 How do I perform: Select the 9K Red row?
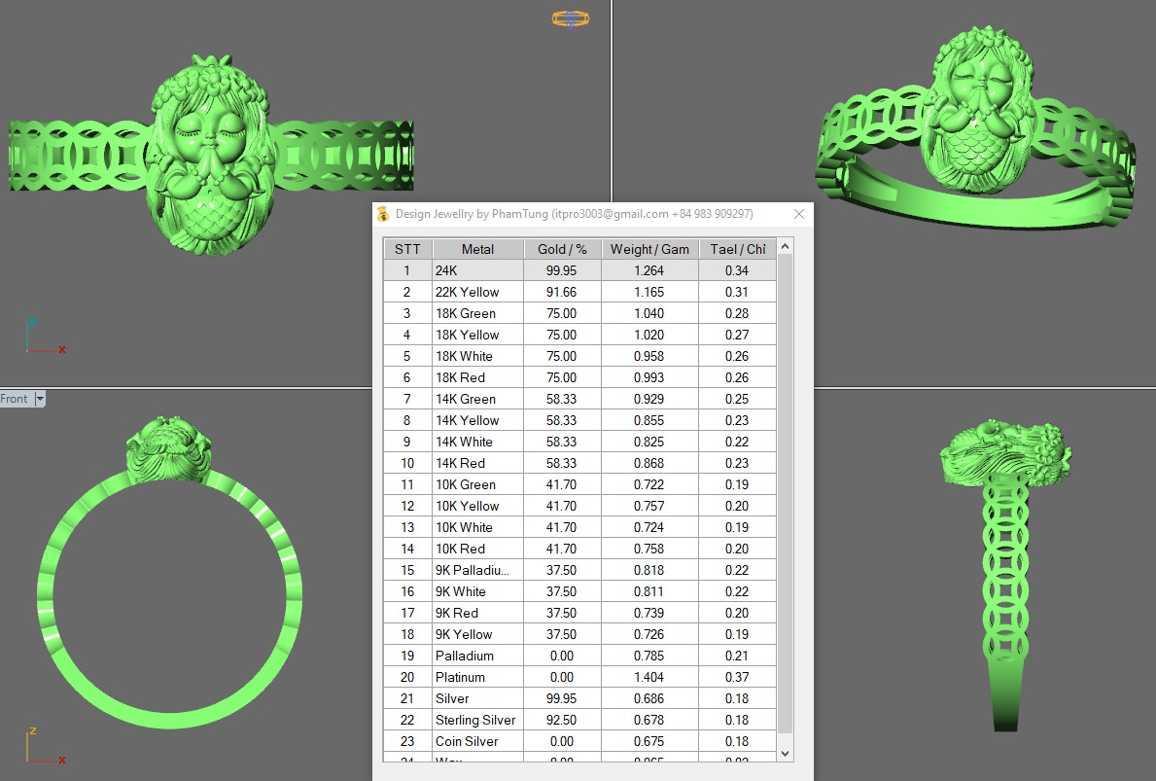coord(579,613)
